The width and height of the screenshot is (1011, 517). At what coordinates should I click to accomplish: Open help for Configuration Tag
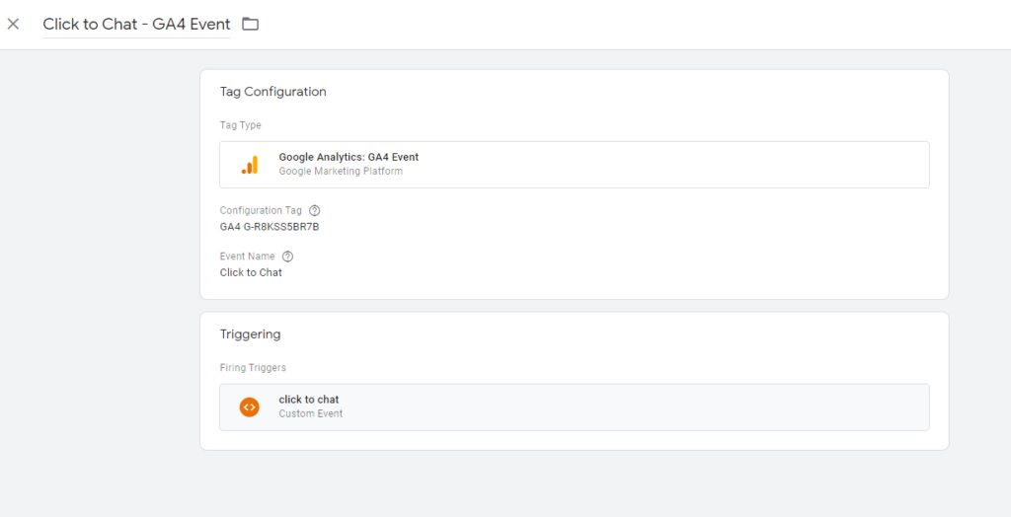point(315,210)
